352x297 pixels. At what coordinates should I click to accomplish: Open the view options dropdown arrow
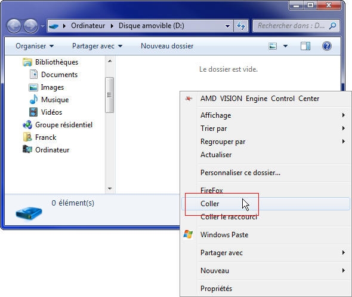coord(285,46)
